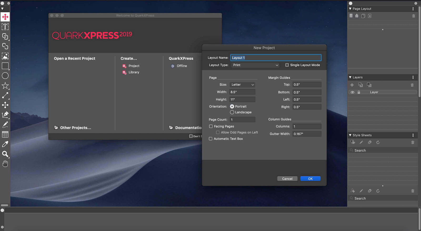
Task: Click the Page Count input field
Action: 242,120
